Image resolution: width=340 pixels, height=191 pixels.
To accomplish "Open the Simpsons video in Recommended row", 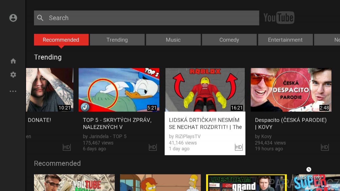I will click(x=160, y=183).
